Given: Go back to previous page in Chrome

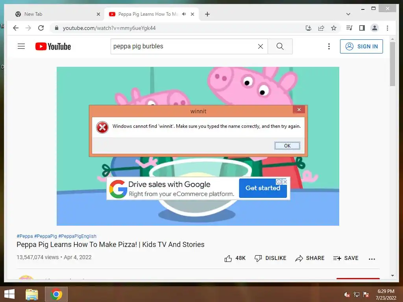Looking at the screenshot, I should 16,28.
